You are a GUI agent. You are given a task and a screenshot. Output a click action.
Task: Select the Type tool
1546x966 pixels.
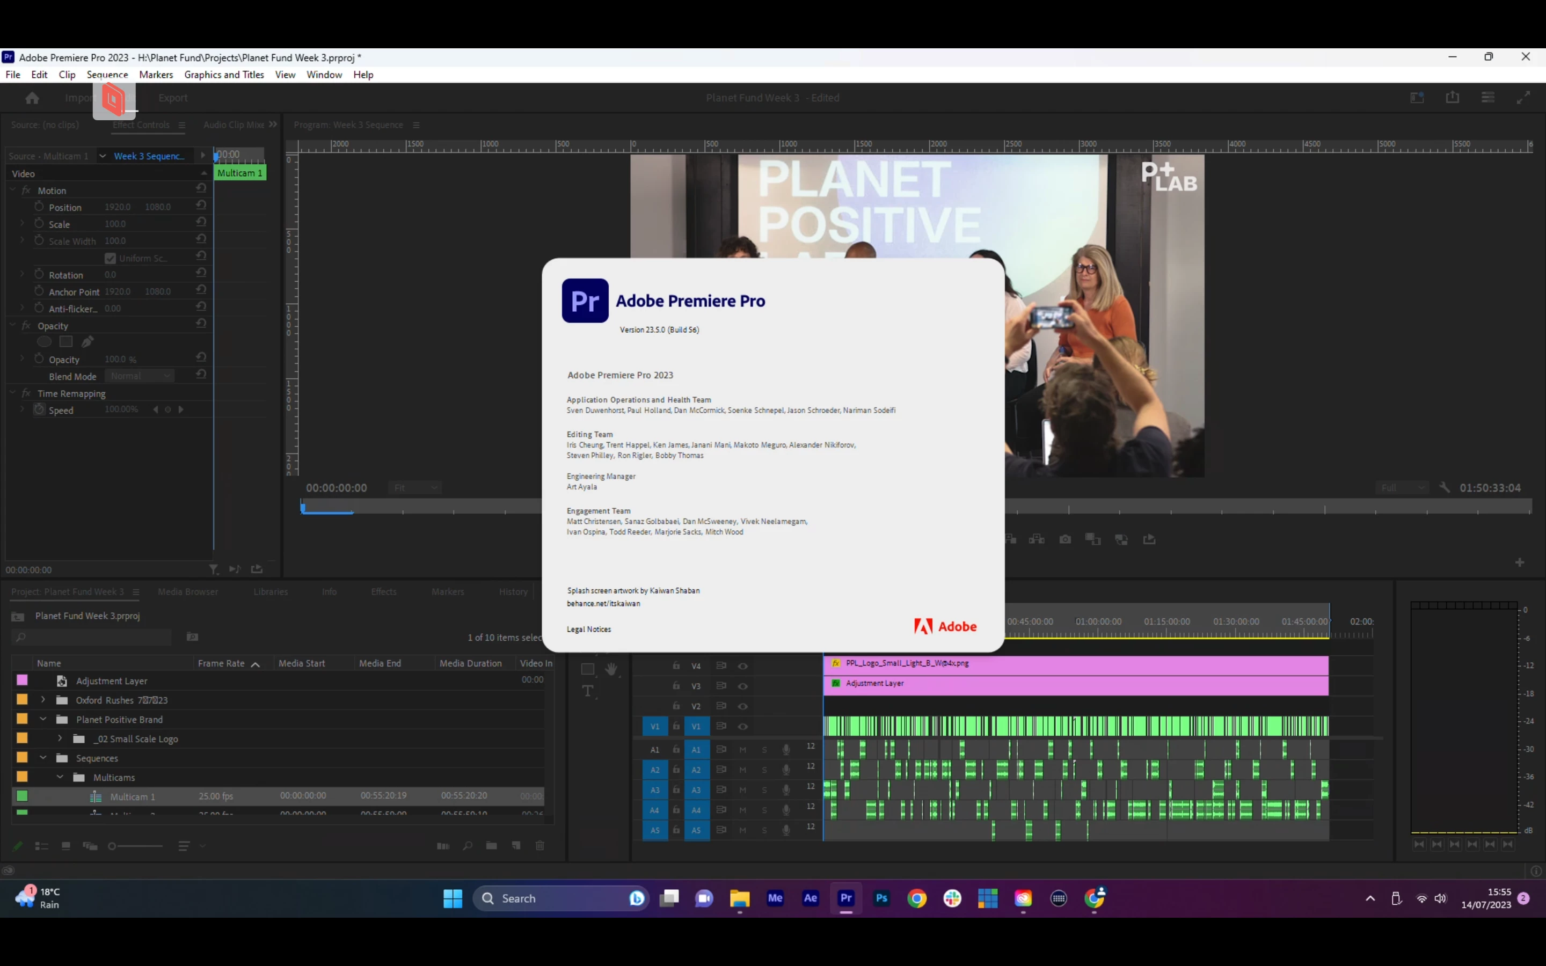[x=588, y=691]
